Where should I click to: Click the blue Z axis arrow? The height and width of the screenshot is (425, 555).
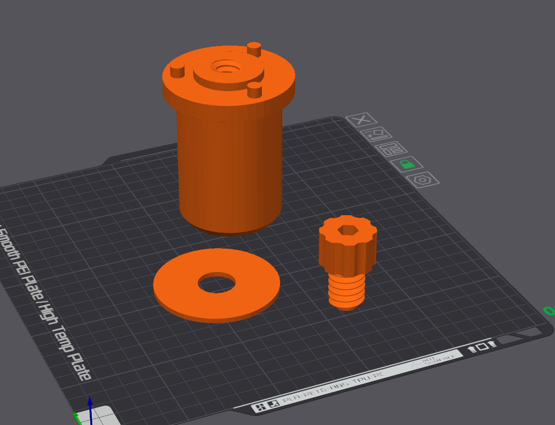click(x=90, y=407)
